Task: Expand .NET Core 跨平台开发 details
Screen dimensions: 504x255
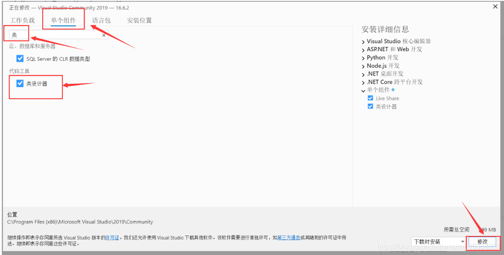Action: pyautogui.click(x=363, y=82)
